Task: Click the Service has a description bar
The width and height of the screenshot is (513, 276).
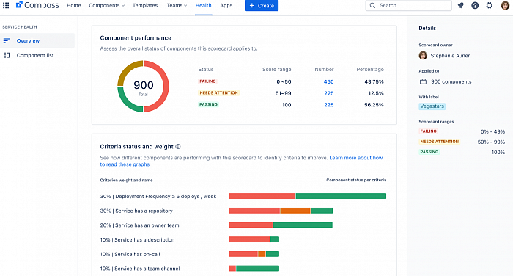Action: (254, 239)
